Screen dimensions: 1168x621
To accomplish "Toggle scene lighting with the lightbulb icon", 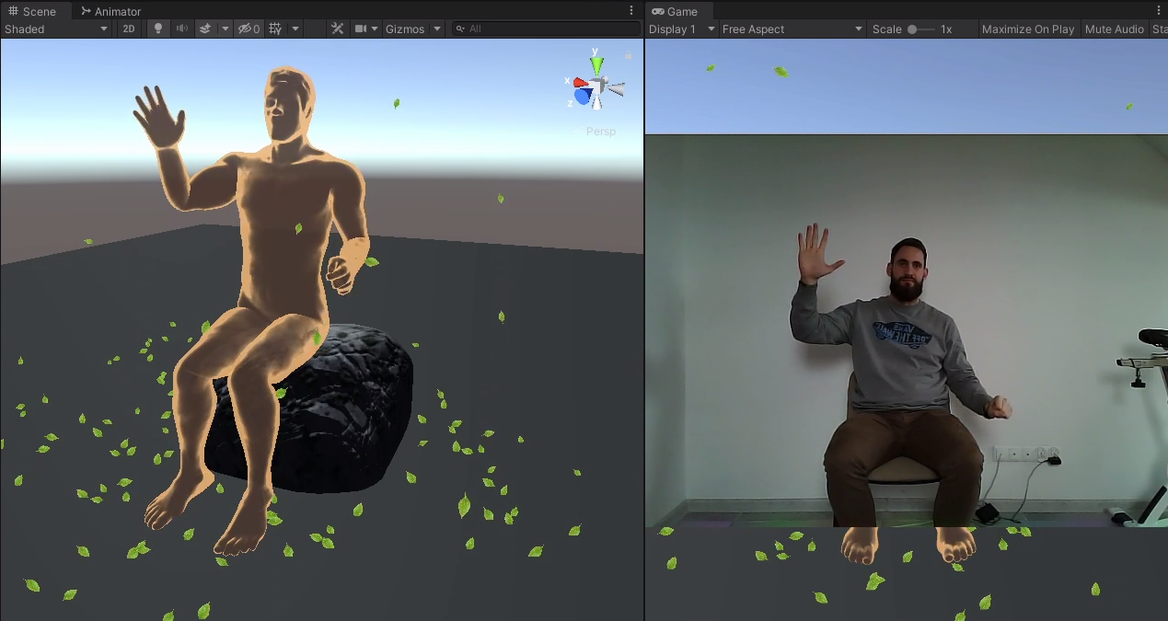I will coord(158,29).
